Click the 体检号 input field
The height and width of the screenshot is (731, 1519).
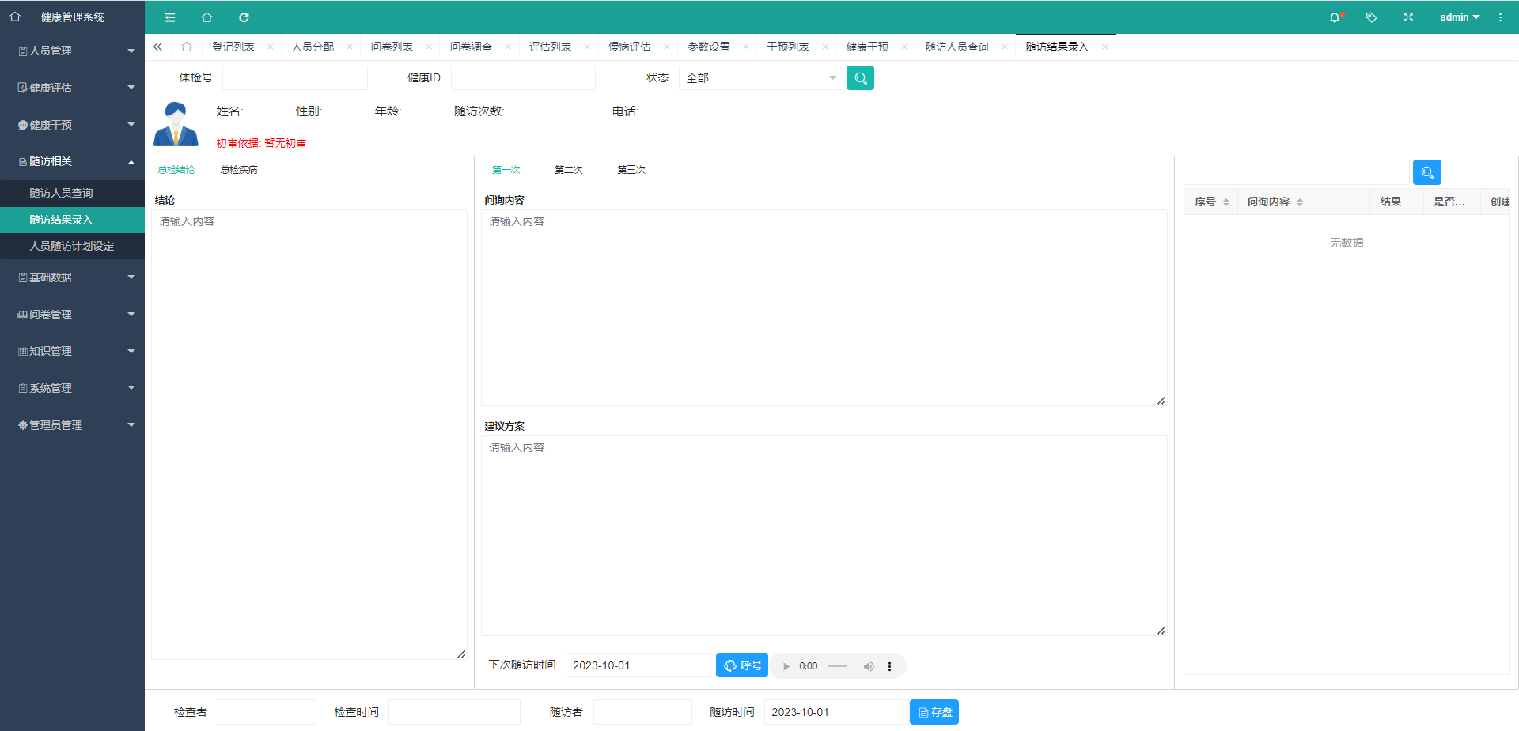pos(294,78)
